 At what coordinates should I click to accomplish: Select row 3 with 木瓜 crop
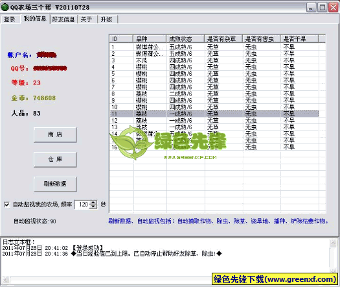(214, 60)
